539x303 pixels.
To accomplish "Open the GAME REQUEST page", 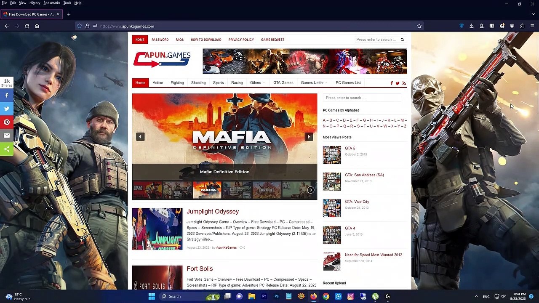I will tap(272, 40).
